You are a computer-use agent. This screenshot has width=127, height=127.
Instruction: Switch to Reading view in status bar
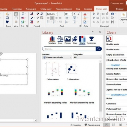(x=120, y=125)
